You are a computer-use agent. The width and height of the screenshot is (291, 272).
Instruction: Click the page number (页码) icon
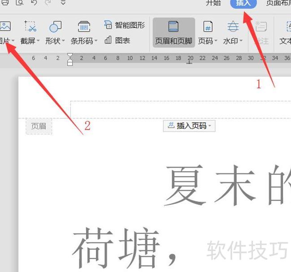pos(208,26)
